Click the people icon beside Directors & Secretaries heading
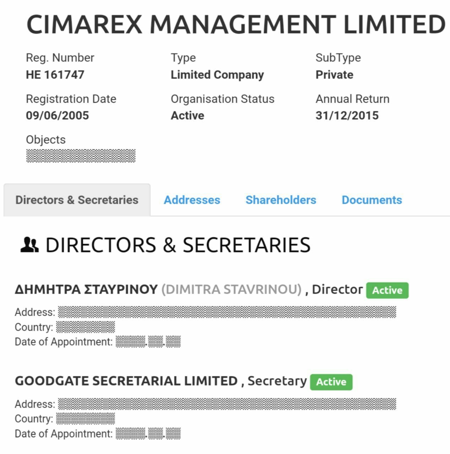This screenshot has width=450, height=454. point(29,245)
